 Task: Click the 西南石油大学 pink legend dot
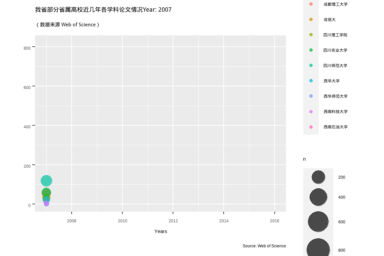coord(311,127)
